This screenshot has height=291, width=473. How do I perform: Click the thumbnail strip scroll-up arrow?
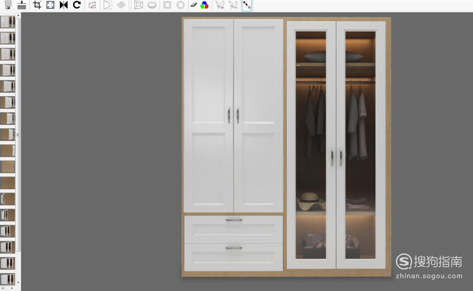(x=18, y=15)
